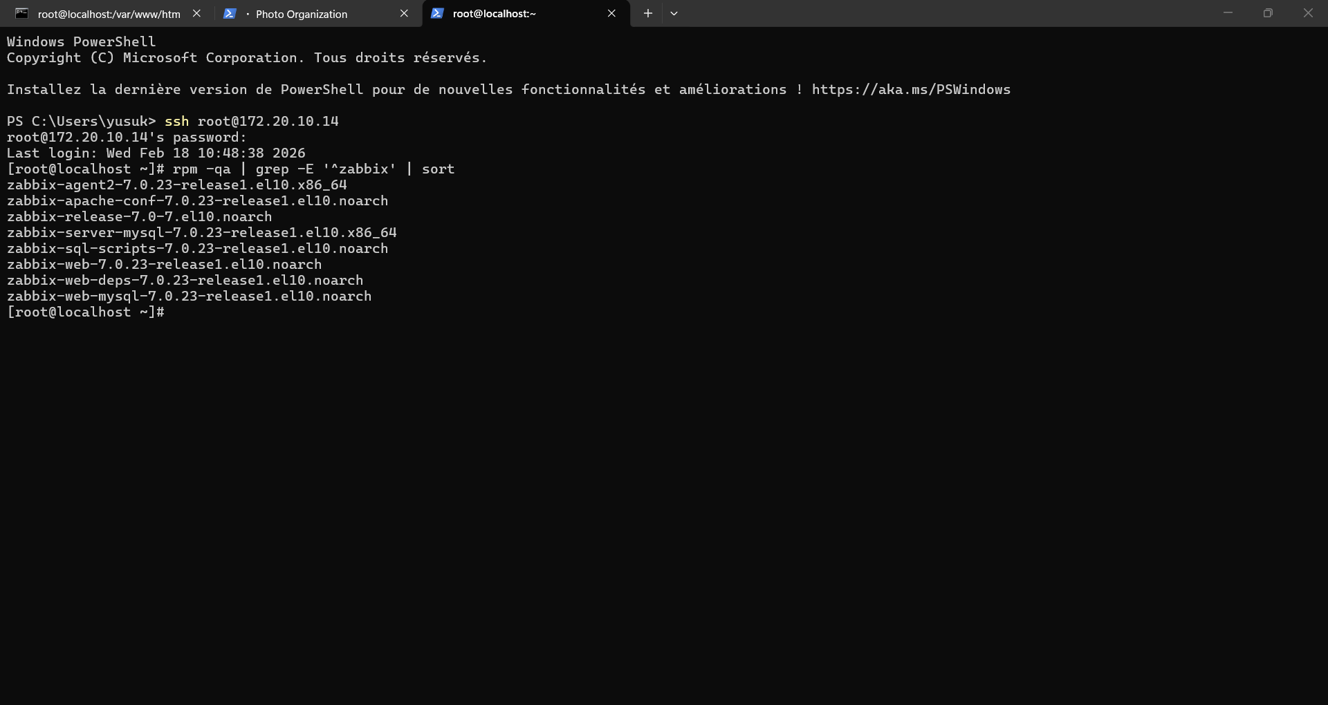Open the terminal profiles list via chevron
The height and width of the screenshot is (705, 1328).
(674, 13)
